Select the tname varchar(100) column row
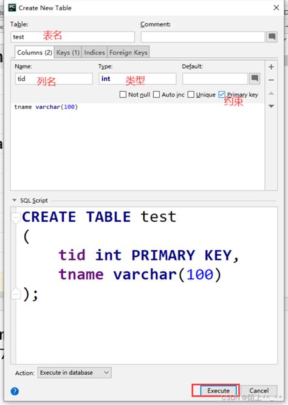This screenshot has width=288, height=405. (137, 107)
